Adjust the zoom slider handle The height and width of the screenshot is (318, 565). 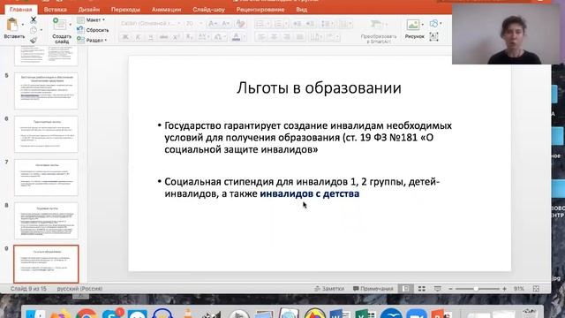pyautogui.click(x=476, y=289)
